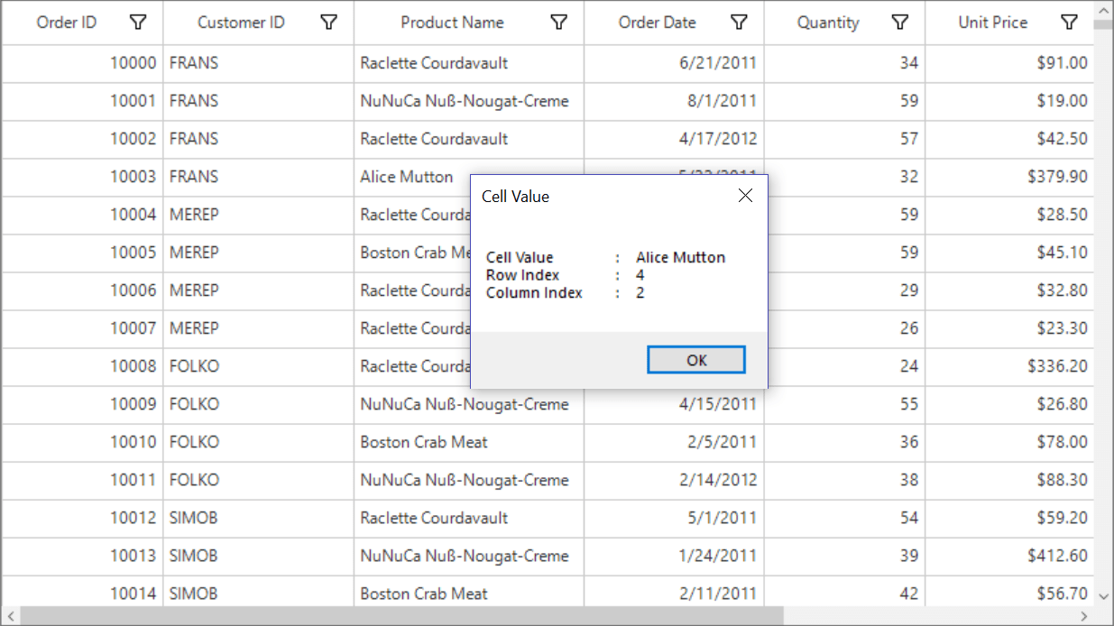Open the filter icon on Unit Price column
The image size is (1114, 626).
click(x=1070, y=22)
